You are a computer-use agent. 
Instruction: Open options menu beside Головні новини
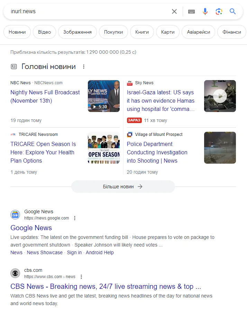coord(84,67)
